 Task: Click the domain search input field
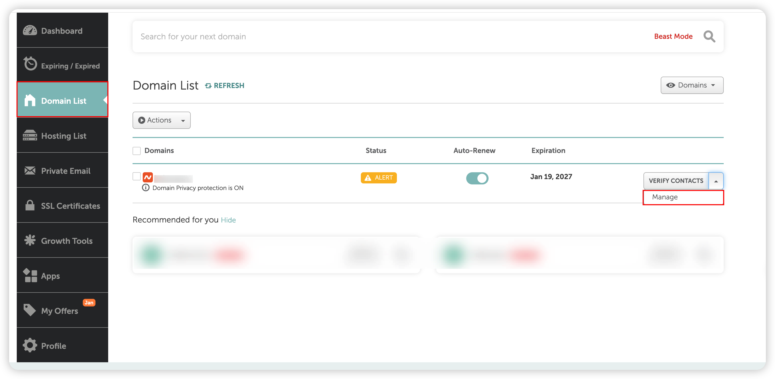click(x=361, y=37)
